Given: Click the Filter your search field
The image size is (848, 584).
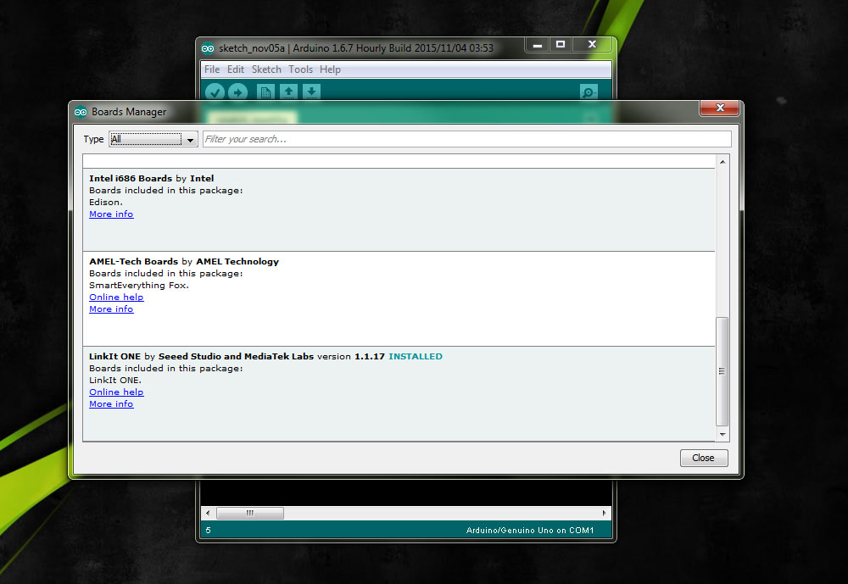Looking at the screenshot, I should click(x=466, y=139).
